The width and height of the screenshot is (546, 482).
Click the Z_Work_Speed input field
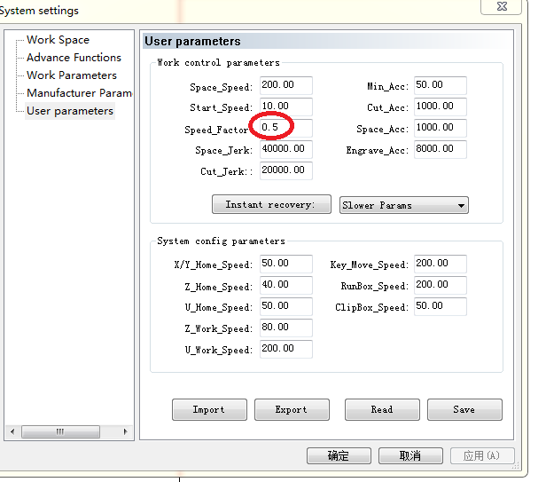pyautogui.click(x=285, y=328)
